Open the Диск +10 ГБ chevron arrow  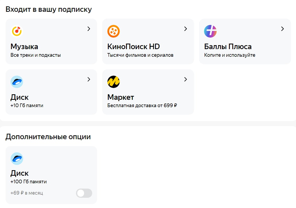pyautogui.click(x=89, y=79)
